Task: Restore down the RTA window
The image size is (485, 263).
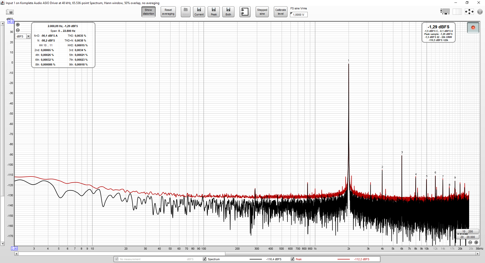Action: (467, 3)
